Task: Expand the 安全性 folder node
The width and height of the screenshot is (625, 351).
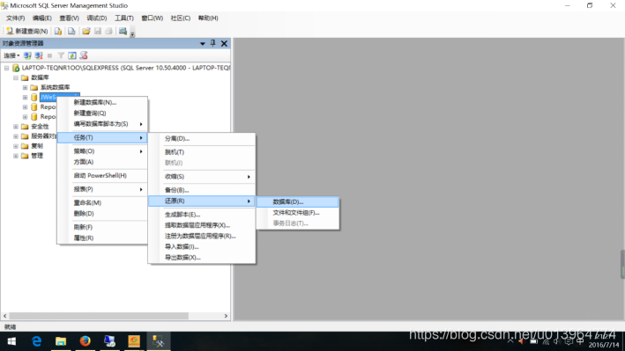Action: point(16,127)
